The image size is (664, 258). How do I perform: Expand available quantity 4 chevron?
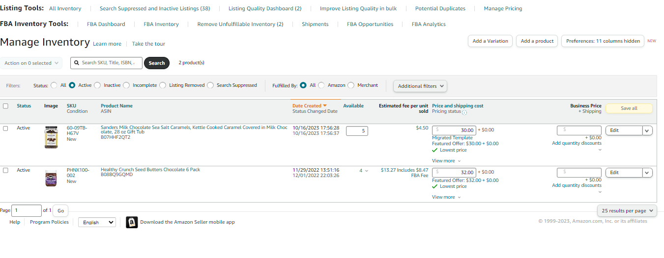(x=366, y=171)
